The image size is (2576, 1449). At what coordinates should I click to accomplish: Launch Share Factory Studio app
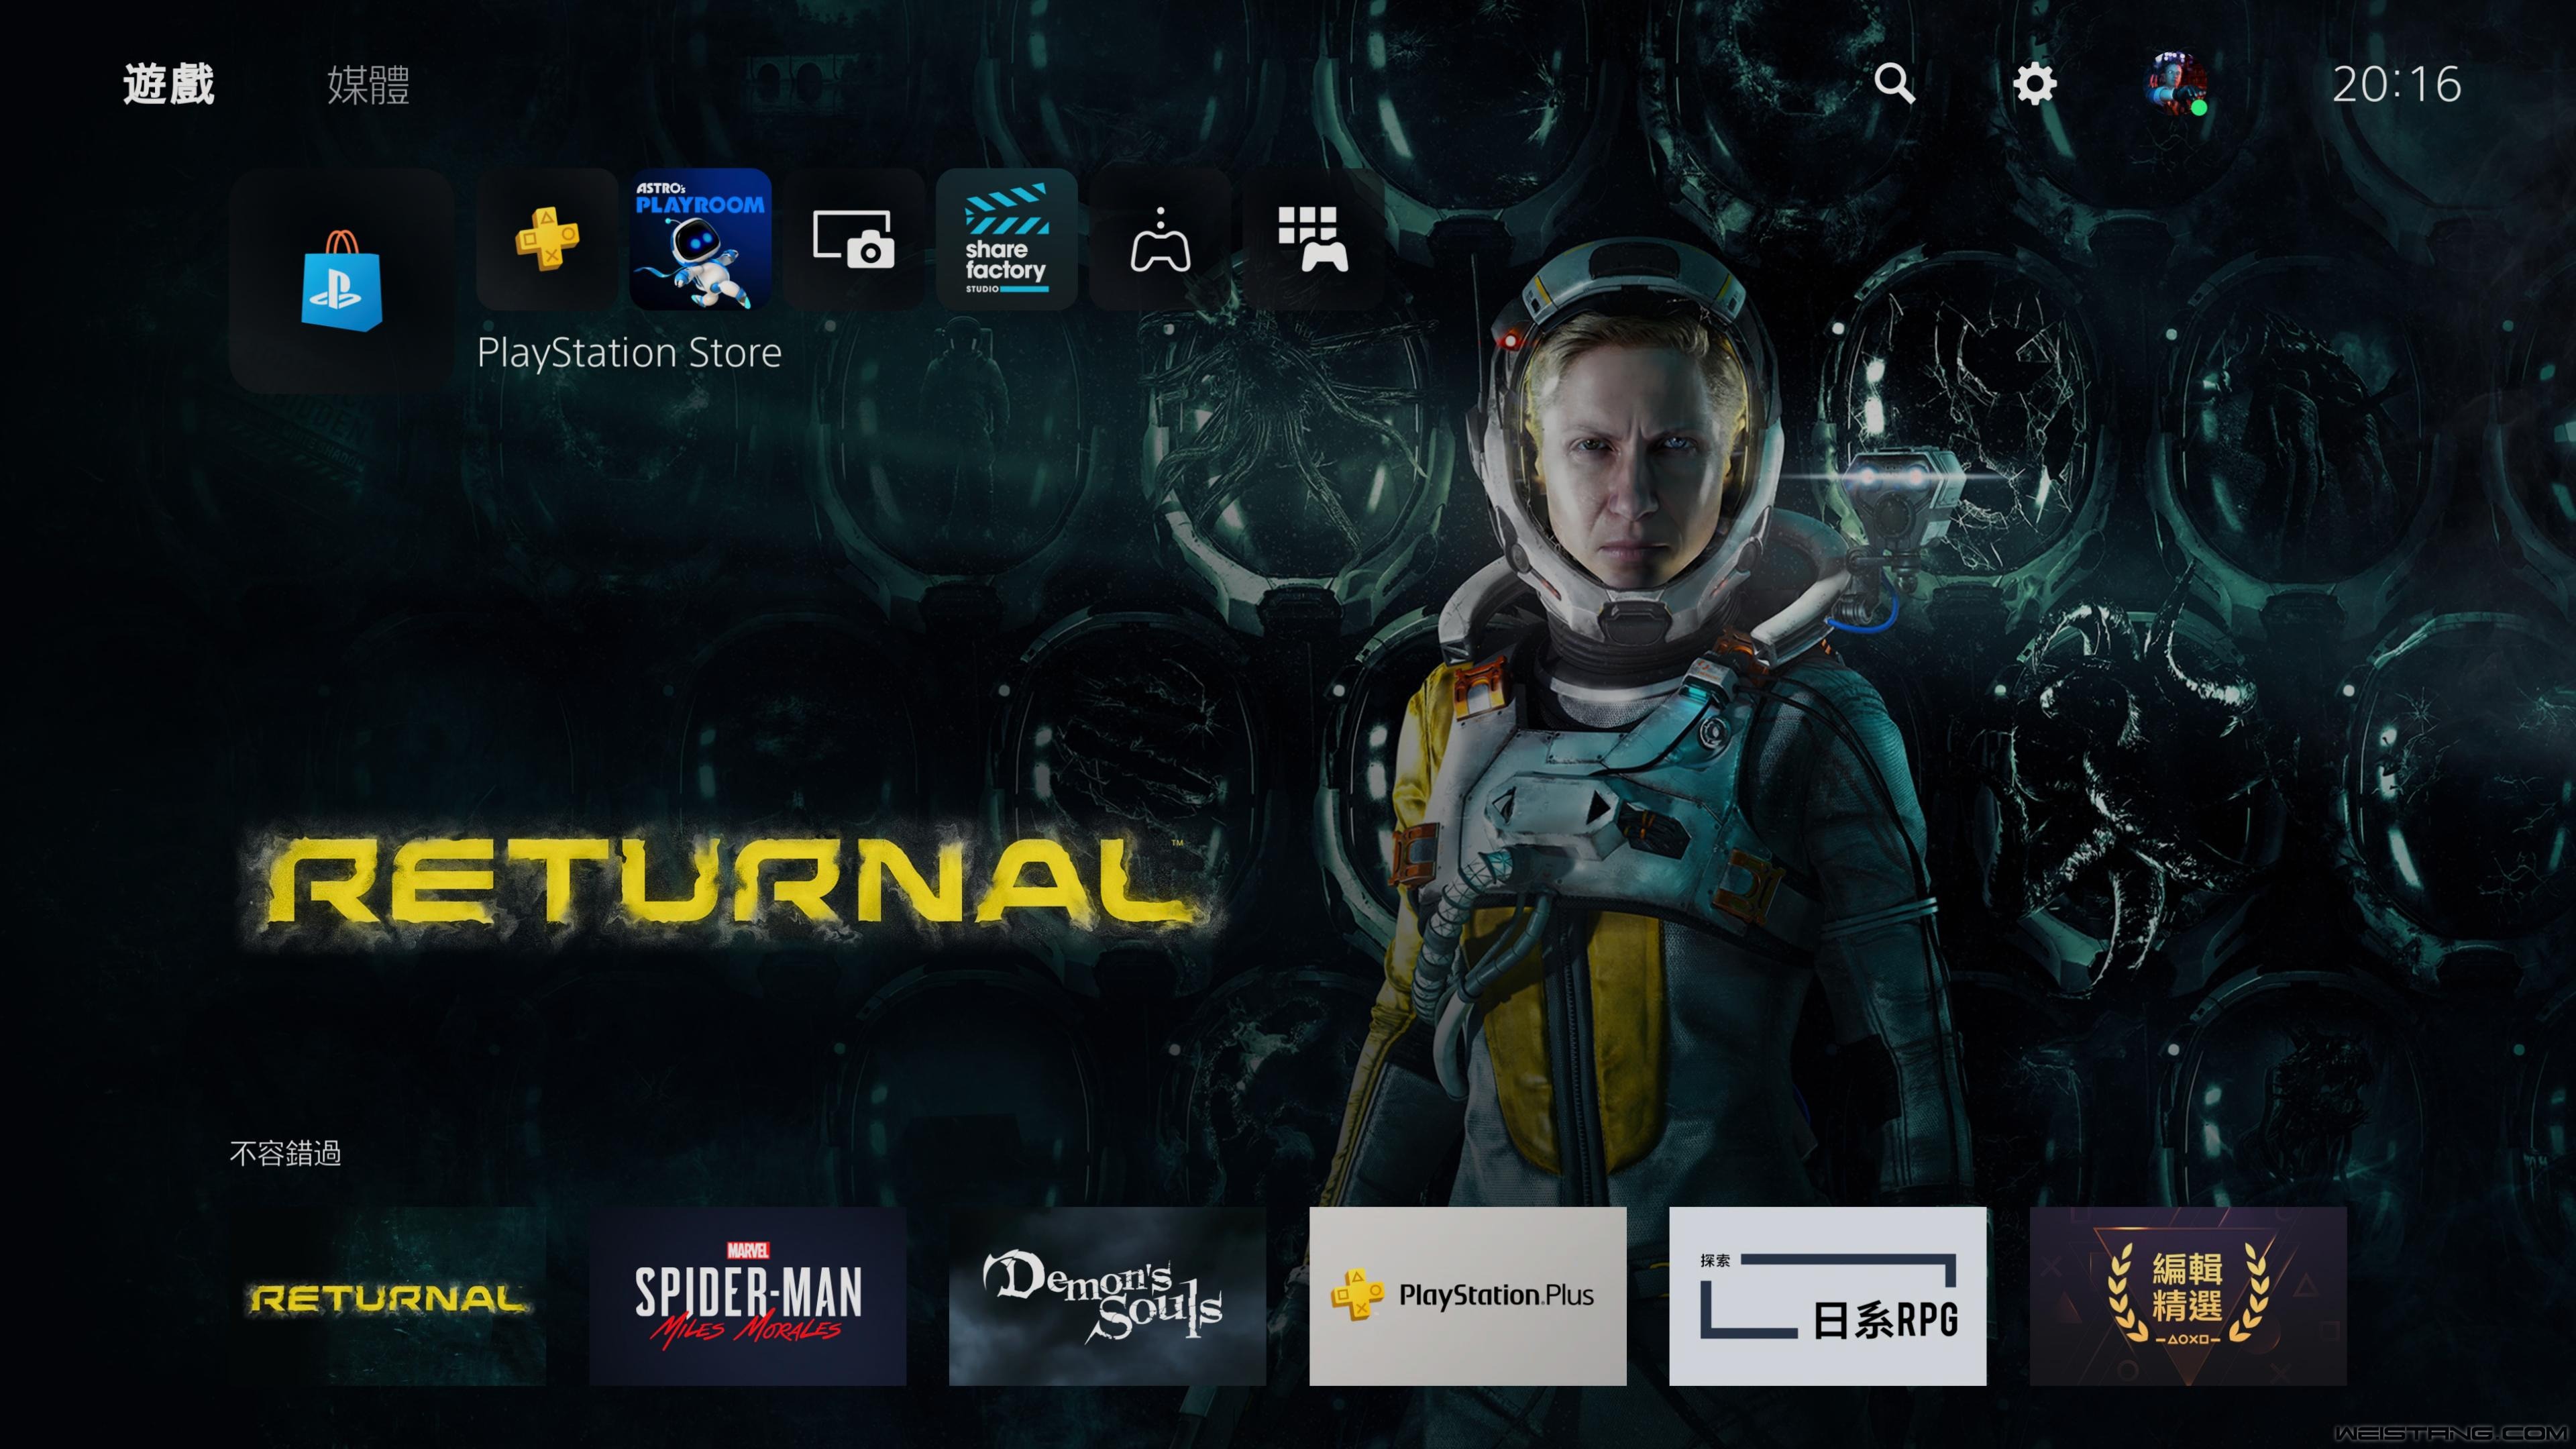[1006, 239]
